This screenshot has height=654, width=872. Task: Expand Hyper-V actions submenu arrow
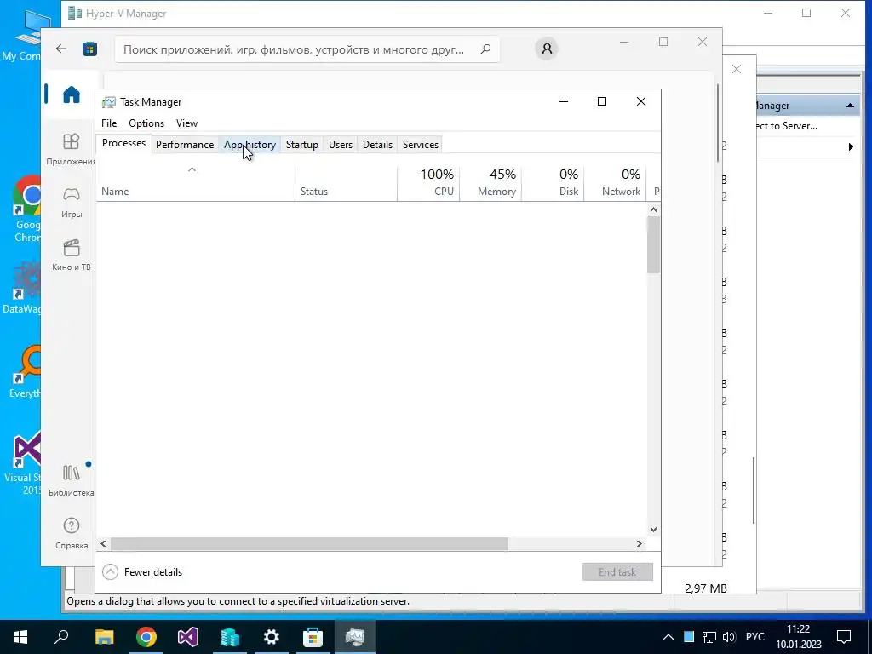click(x=851, y=147)
